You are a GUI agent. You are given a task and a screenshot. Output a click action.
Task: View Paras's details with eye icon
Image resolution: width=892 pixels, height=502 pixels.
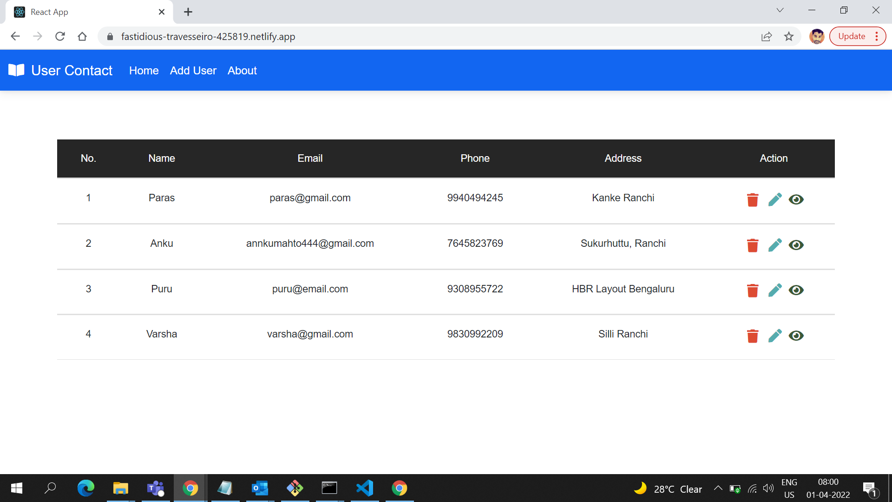(x=796, y=199)
